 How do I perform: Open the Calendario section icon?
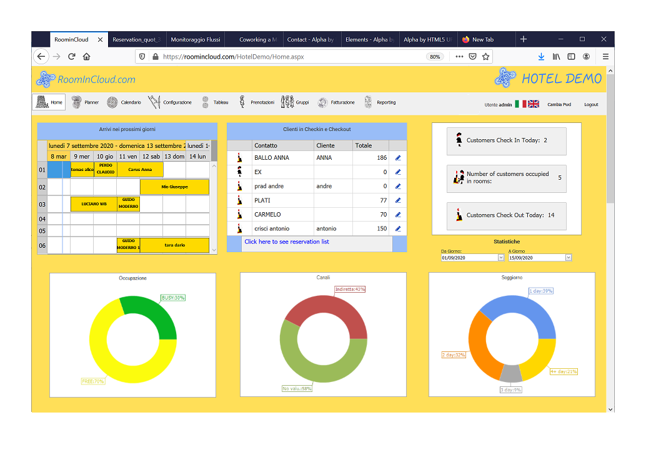112,102
